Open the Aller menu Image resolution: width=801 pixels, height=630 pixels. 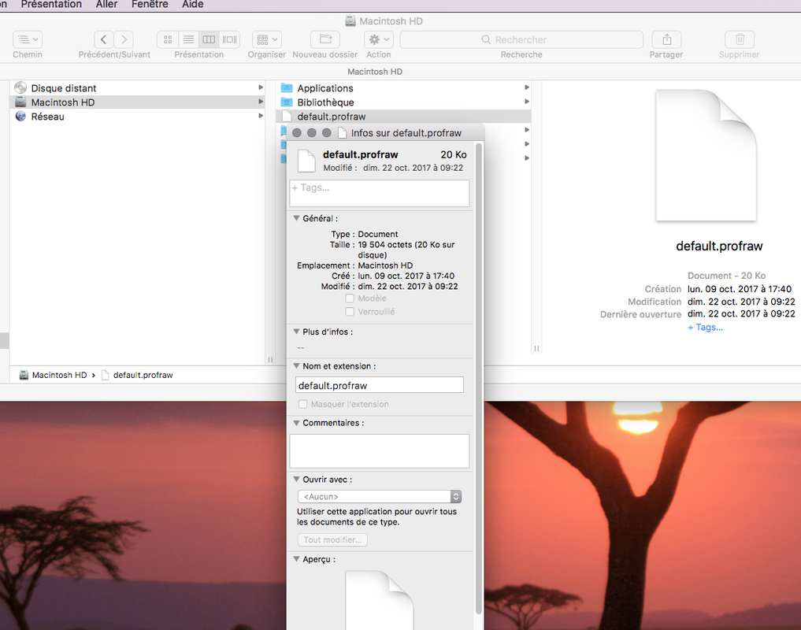pyautogui.click(x=106, y=5)
